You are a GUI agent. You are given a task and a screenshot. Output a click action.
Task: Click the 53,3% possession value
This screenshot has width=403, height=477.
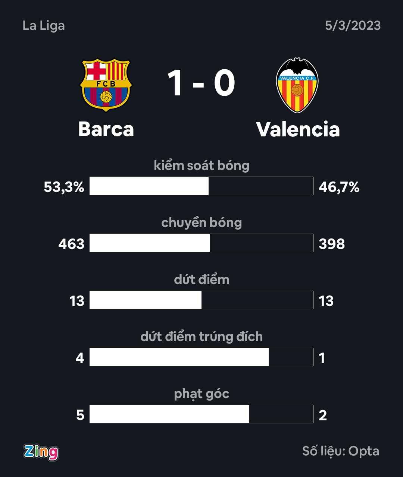[64, 187]
